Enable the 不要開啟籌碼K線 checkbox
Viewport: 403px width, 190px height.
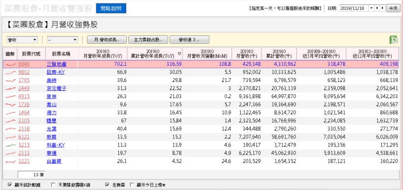click(x=53, y=185)
